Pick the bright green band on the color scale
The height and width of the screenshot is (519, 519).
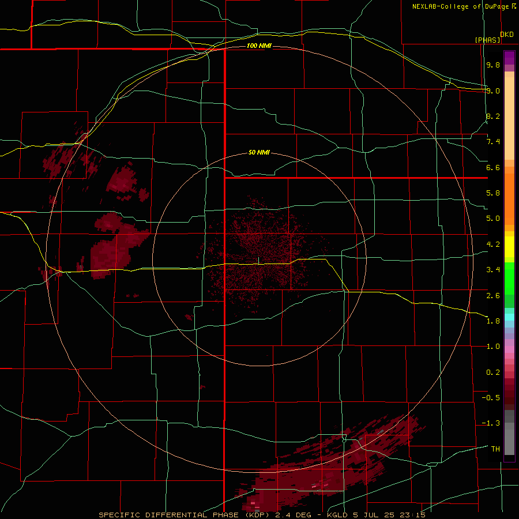pyautogui.click(x=509, y=280)
